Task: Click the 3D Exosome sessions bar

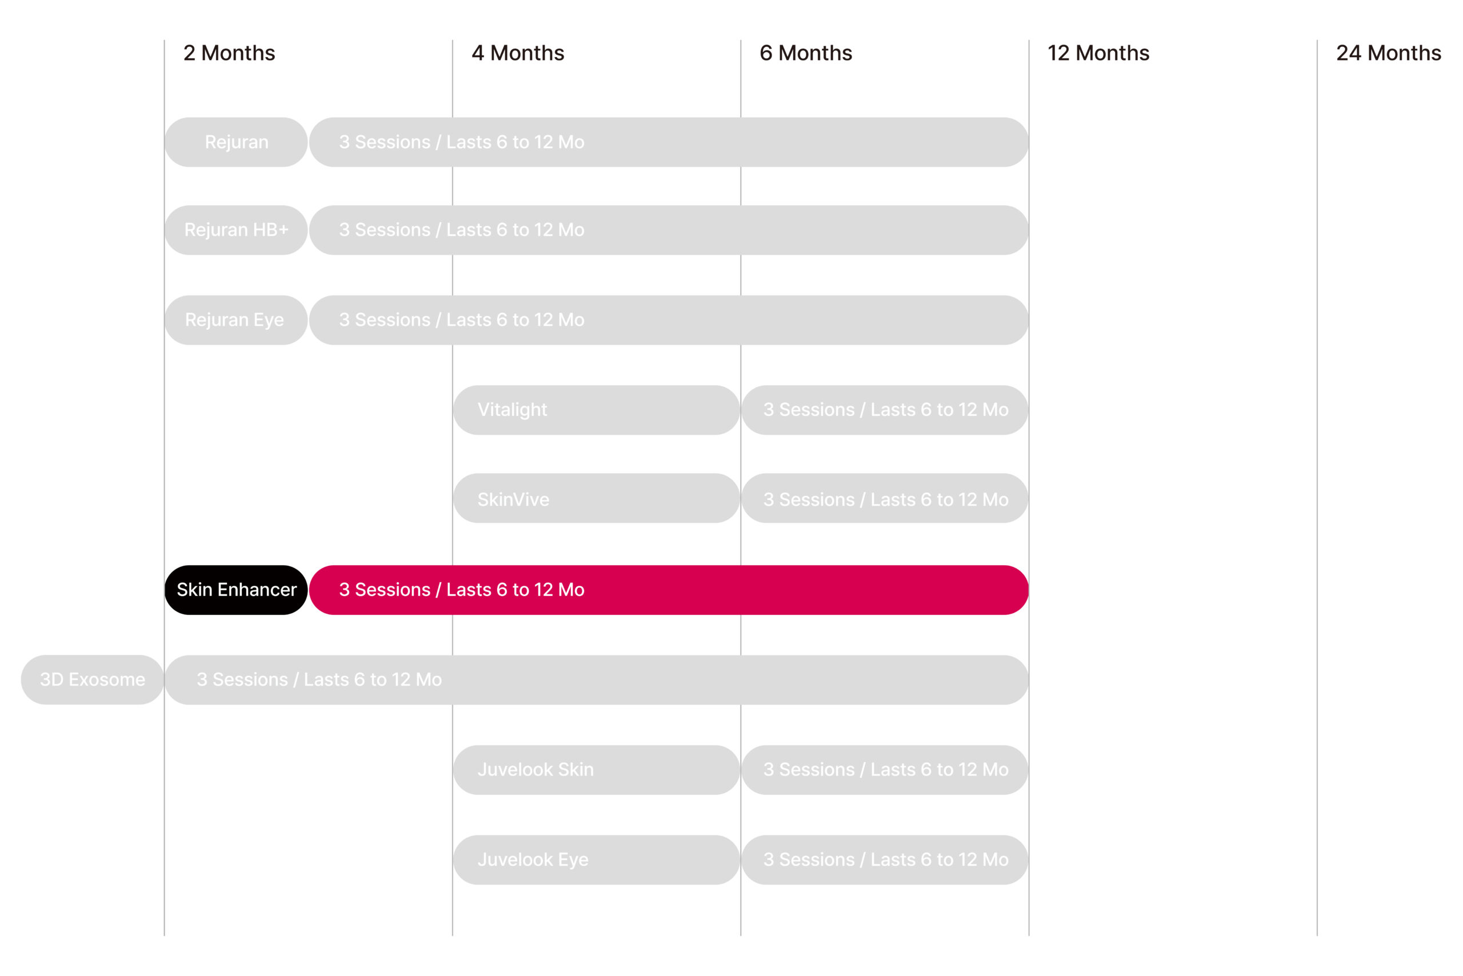Action: point(597,680)
